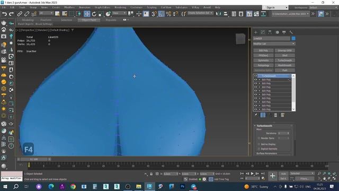Click Remove Modifier trash icon
The width and height of the screenshot is (339, 191).
(x=275, y=115)
